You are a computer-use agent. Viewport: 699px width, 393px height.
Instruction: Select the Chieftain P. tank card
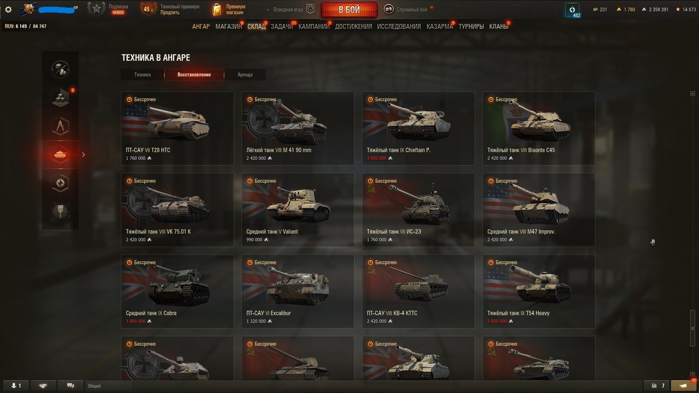(418, 128)
